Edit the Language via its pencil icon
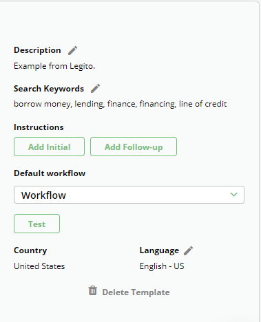Viewport: 261px width, 322px height. (x=189, y=250)
